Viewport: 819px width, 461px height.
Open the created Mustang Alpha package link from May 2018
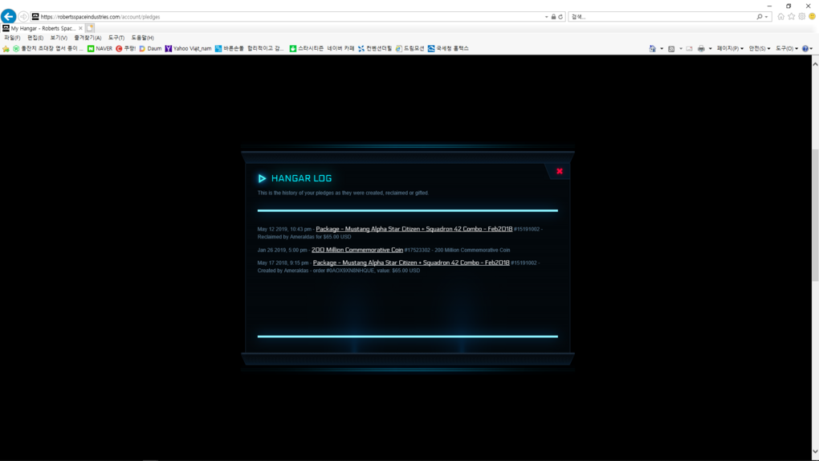click(x=411, y=263)
